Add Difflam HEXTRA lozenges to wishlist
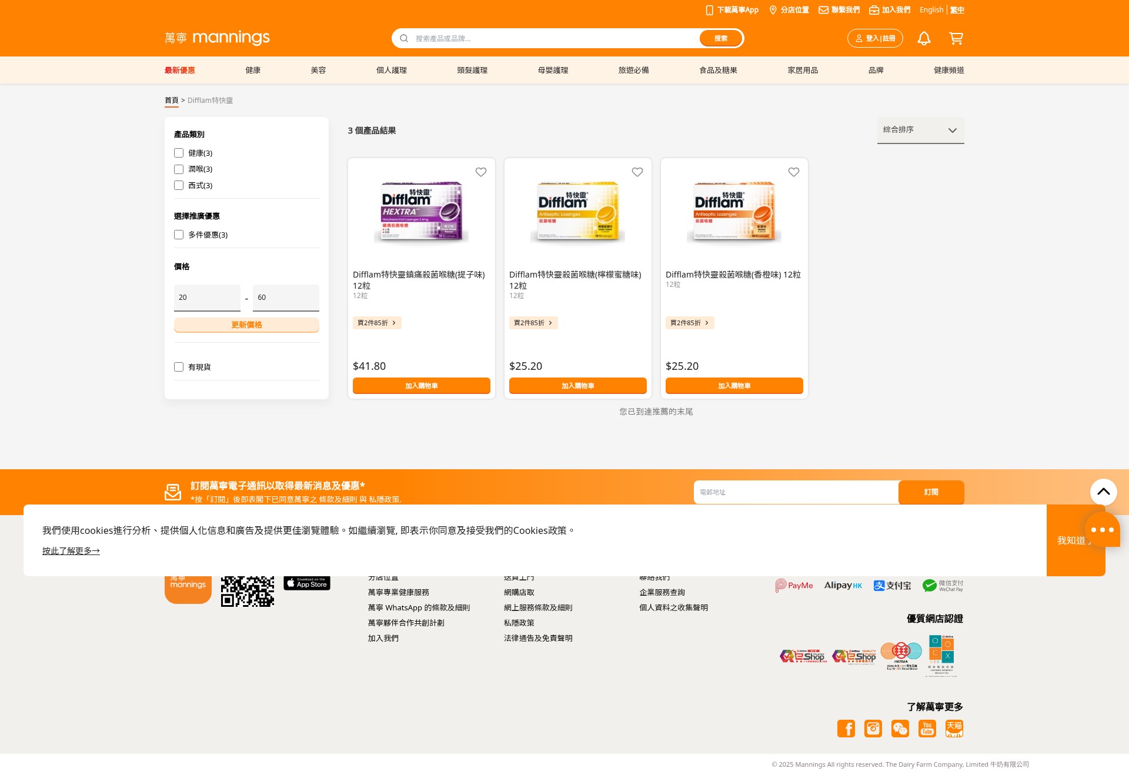1129x775 pixels. click(481, 172)
